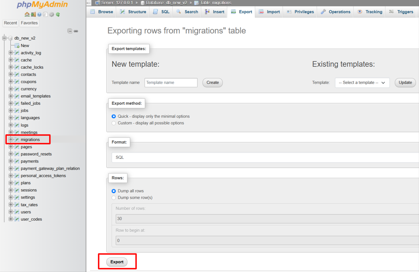Select the Quick export method radio button
The height and width of the screenshot is (272, 419).
[114, 116]
